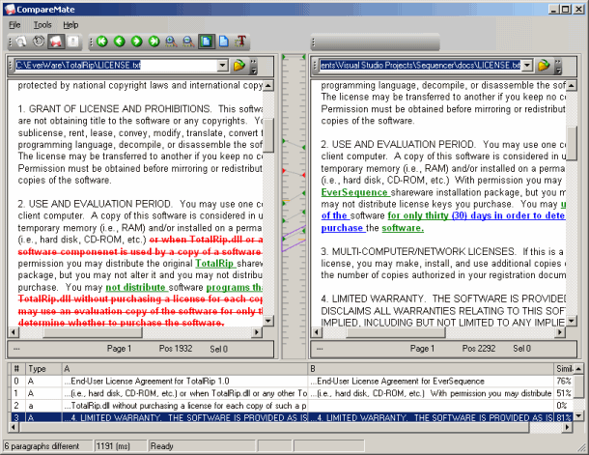Click the green underlined TotalRip text
The image size is (589, 455).
click(x=215, y=264)
